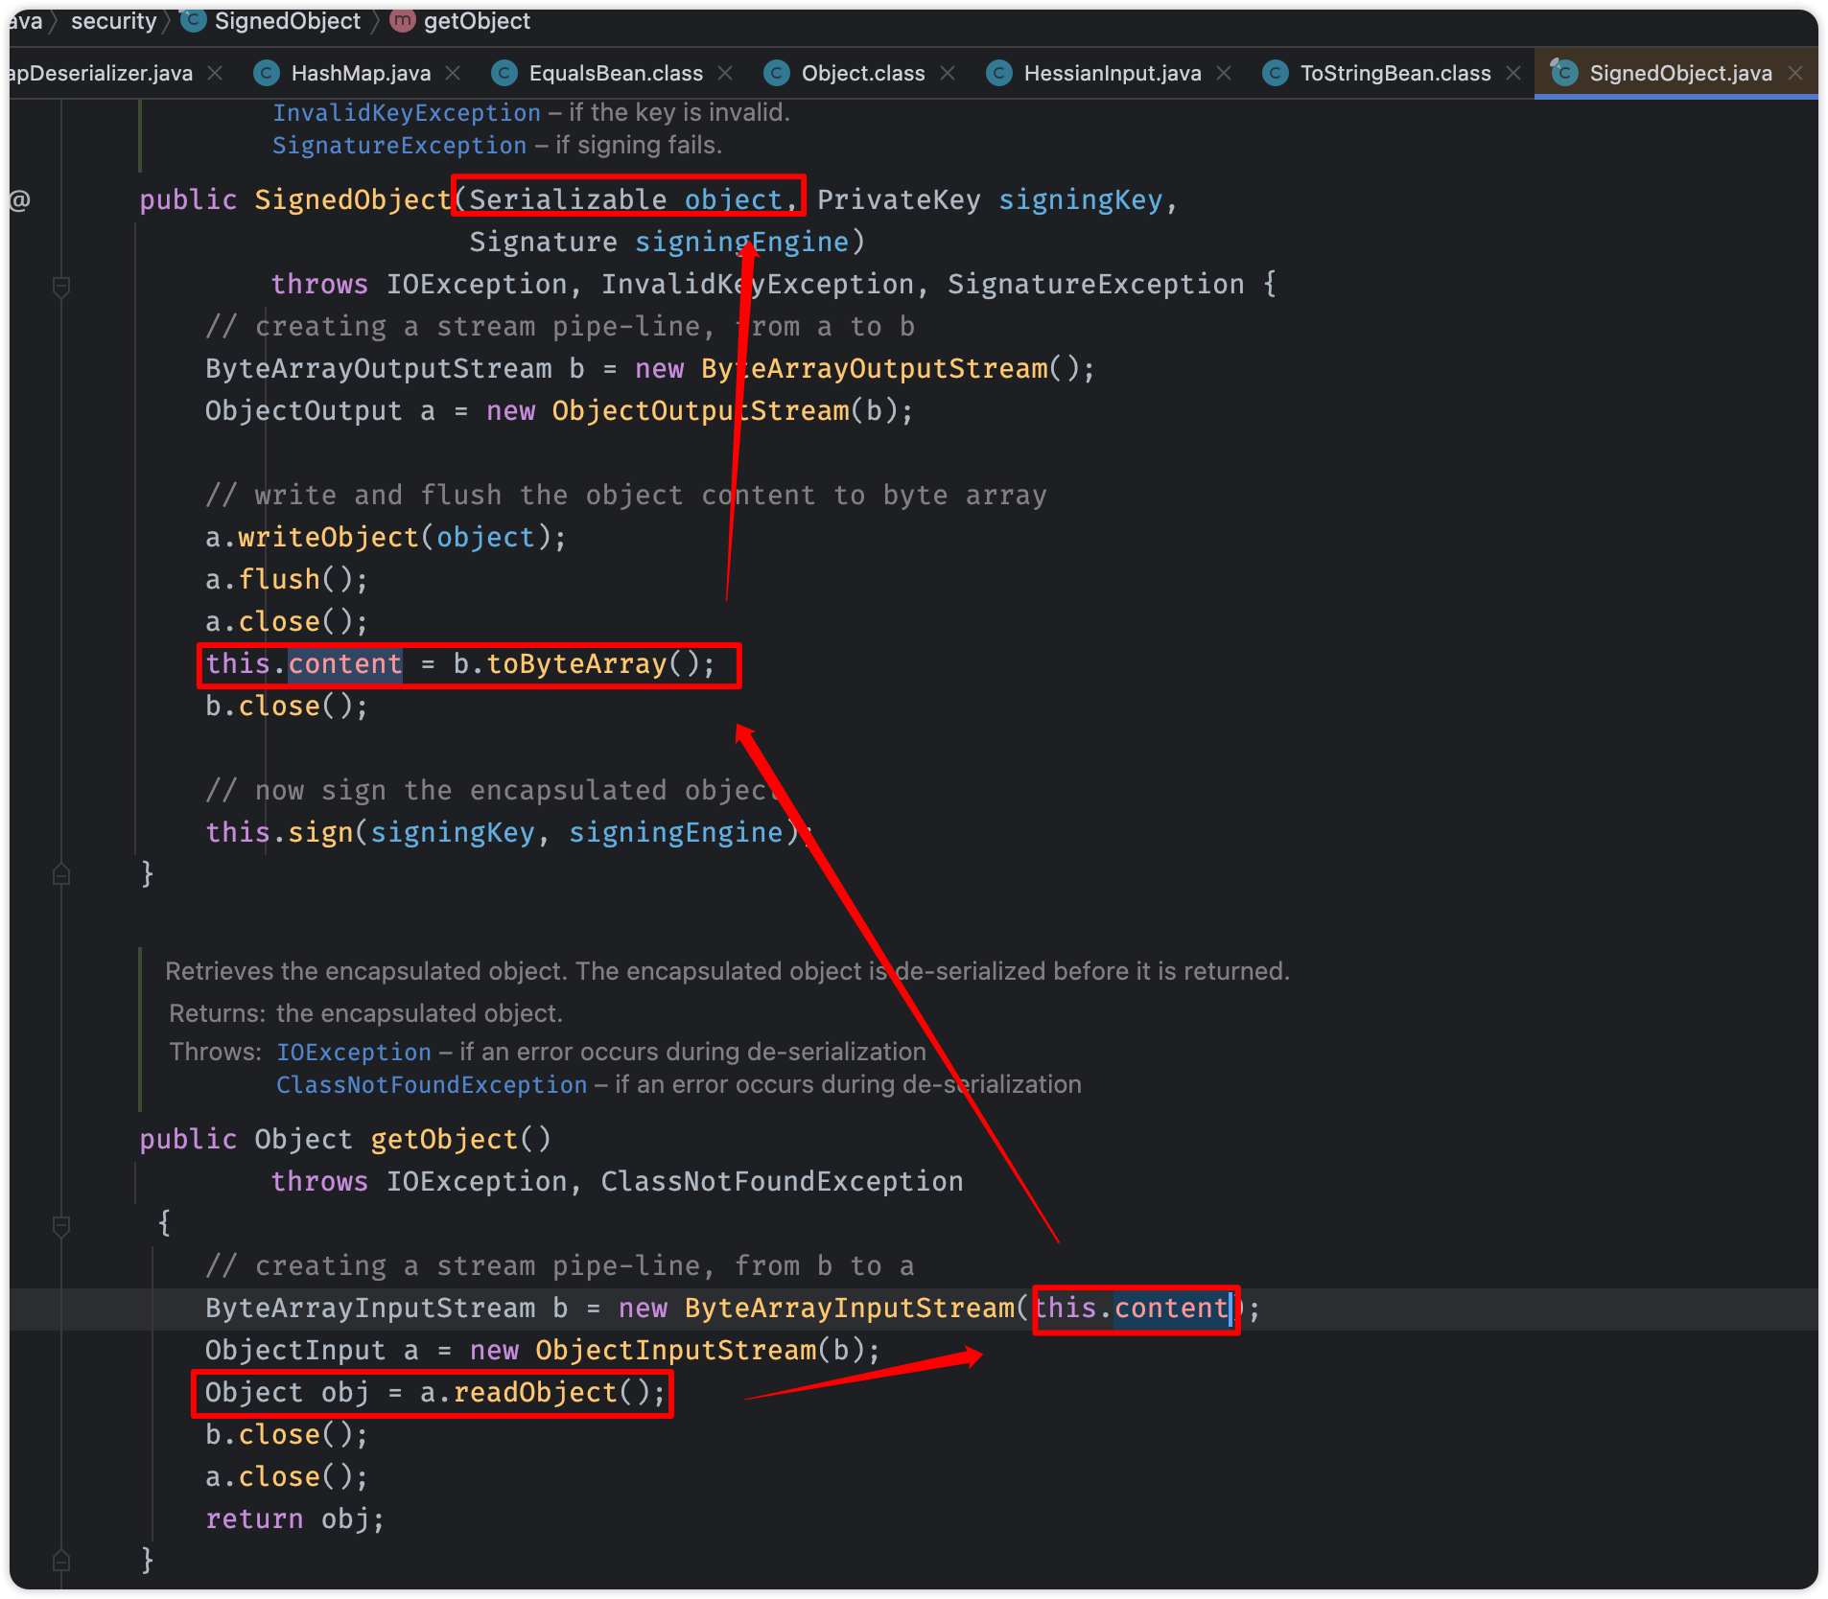Close the EqualsBean.class tab
Image resolution: width=1828 pixels, height=1599 pixels.
[x=725, y=73]
